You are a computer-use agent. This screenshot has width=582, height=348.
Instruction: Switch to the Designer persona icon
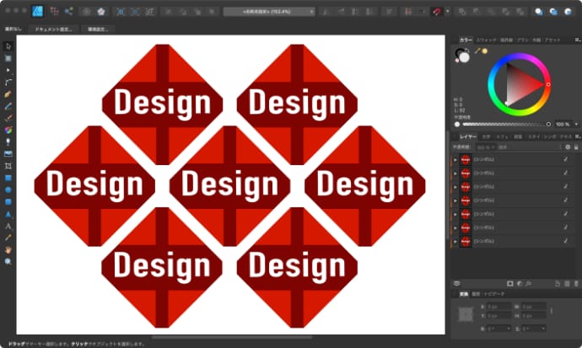pyautogui.click(x=37, y=12)
